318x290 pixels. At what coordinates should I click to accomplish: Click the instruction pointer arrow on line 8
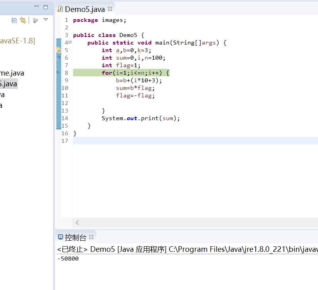[x=58, y=72]
